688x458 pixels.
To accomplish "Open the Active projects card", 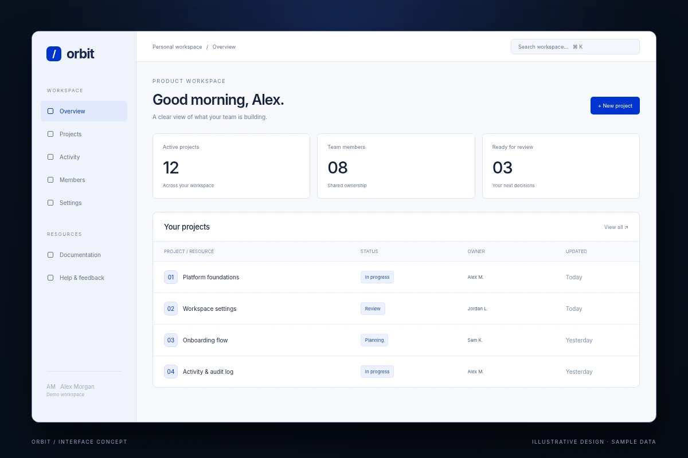I will point(231,166).
